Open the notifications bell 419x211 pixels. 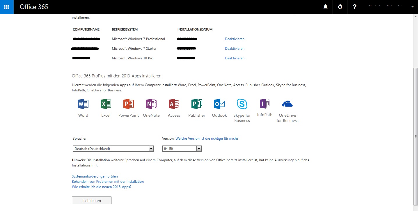pyautogui.click(x=326, y=7)
